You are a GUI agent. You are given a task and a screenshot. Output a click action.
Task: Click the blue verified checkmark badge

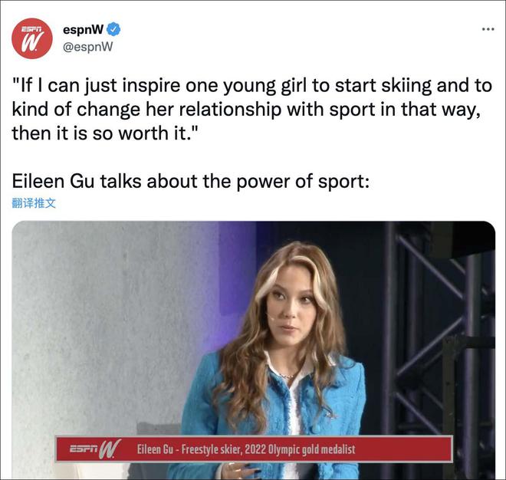113,29
